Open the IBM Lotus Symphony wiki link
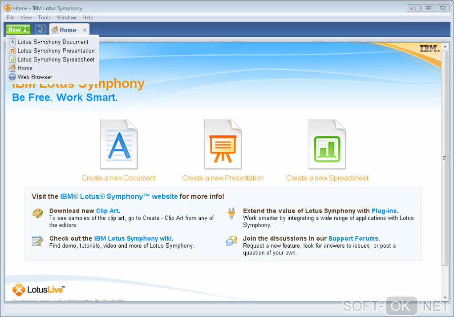The height and width of the screenshot is (317, 454). pos(133,238)
